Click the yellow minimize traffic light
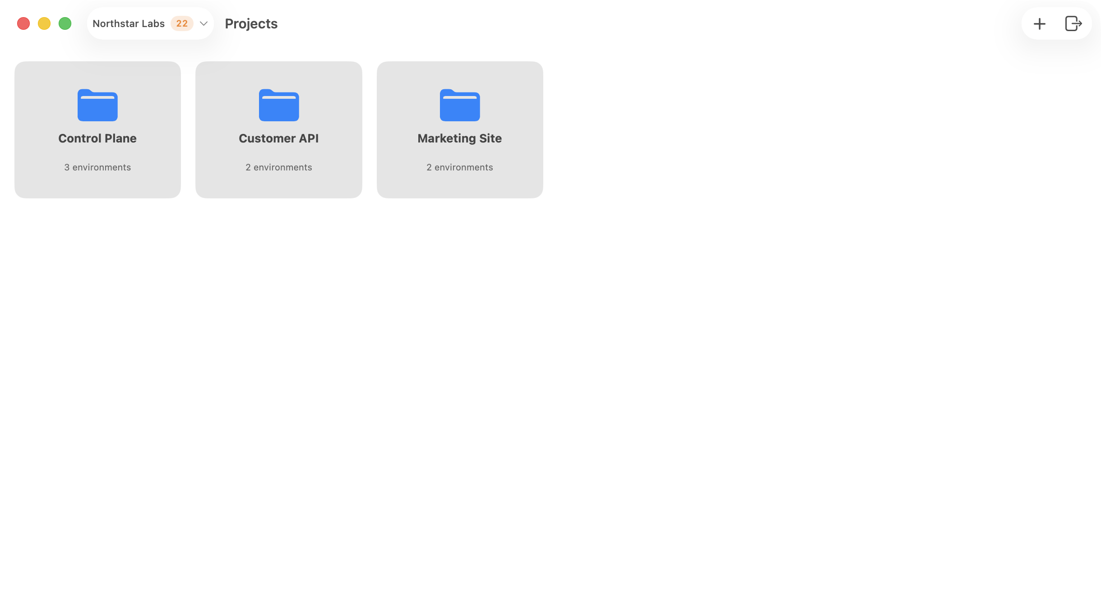This screenshot has height=606, width=1101. [44, 23]
